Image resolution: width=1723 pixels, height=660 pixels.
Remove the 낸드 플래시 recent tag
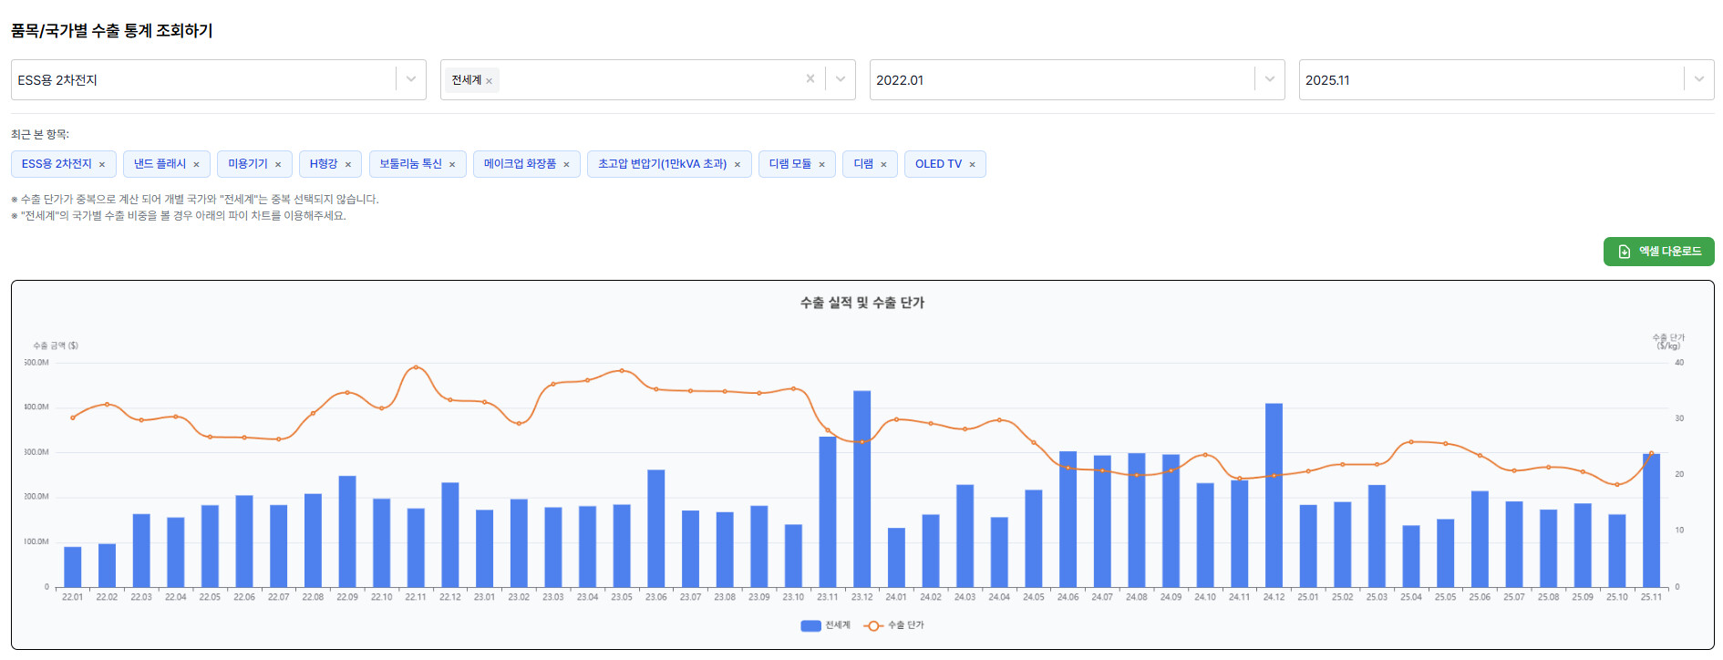coord(196,165)
